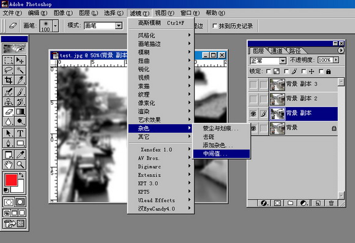Select the Slice tool

pyautogui.click(x=20, y=80)
